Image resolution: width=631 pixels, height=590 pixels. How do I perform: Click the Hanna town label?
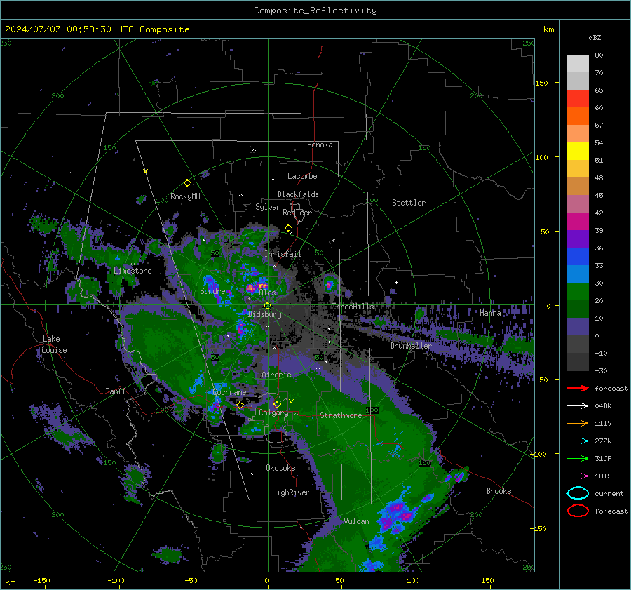(x=490, y=312)
